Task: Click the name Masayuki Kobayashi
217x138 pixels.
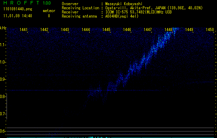Action: (x=124, y=4)
